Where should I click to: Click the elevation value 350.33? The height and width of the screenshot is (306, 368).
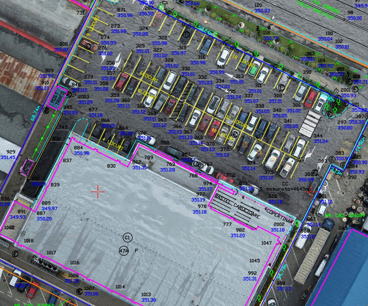tap(262, 10)
